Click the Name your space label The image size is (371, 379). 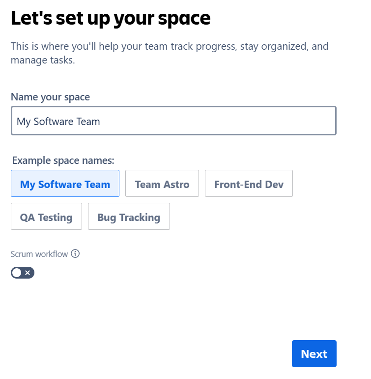50,97
